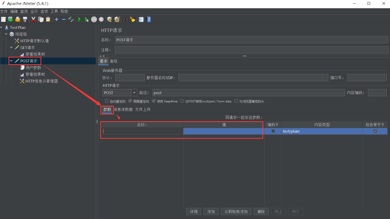
Task: Toggle the 跟随重定向 checkbox
Action: (130, 101)
